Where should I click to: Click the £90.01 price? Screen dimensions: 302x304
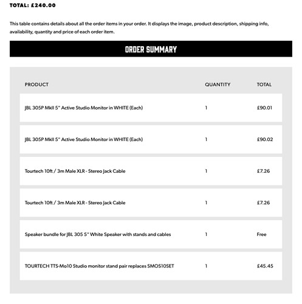click(264, 108)
